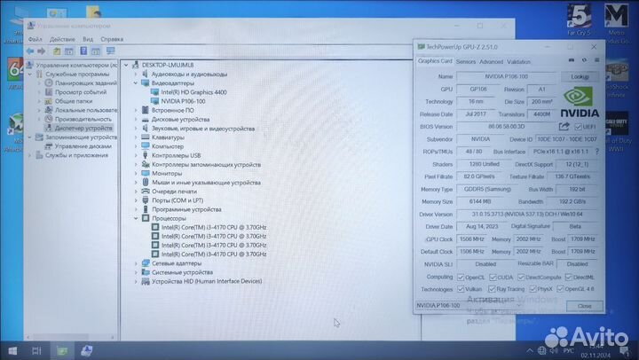Screen dimensions: 639x360
Task: Click the BIOS share/export icon in GPU-Z
Action: (564, 127)
